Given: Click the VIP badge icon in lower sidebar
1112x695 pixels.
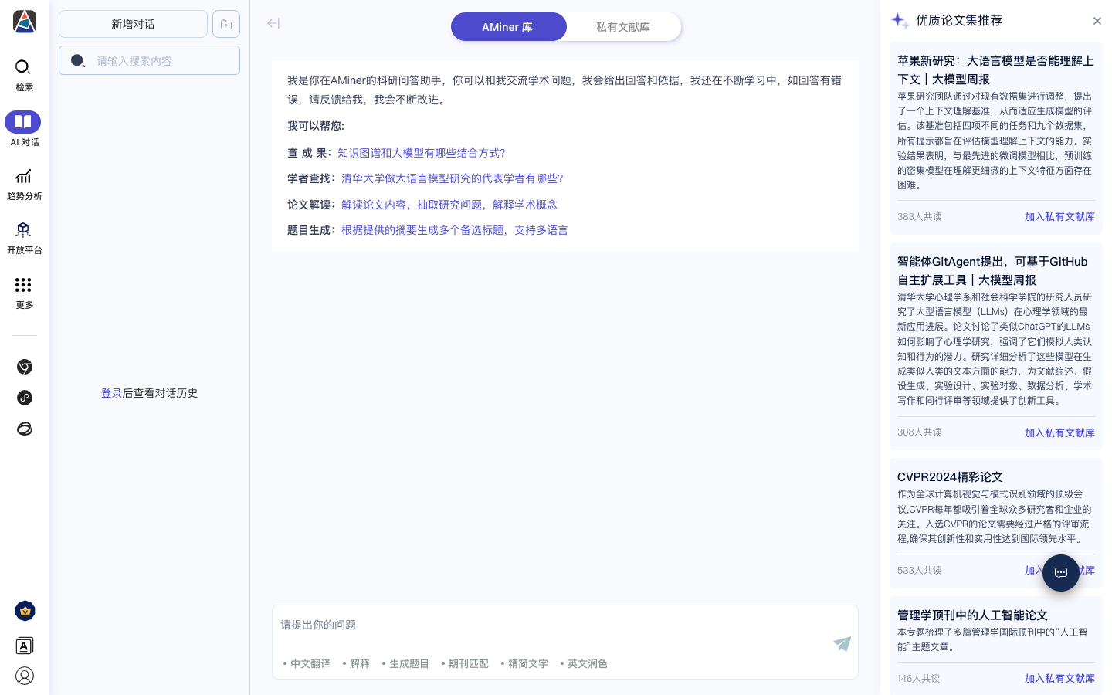Looking at the screenshot, I should 25,611.
